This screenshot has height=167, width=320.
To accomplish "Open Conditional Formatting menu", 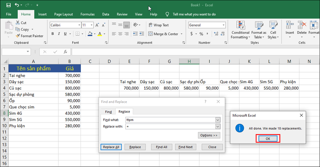I will 240,30.
